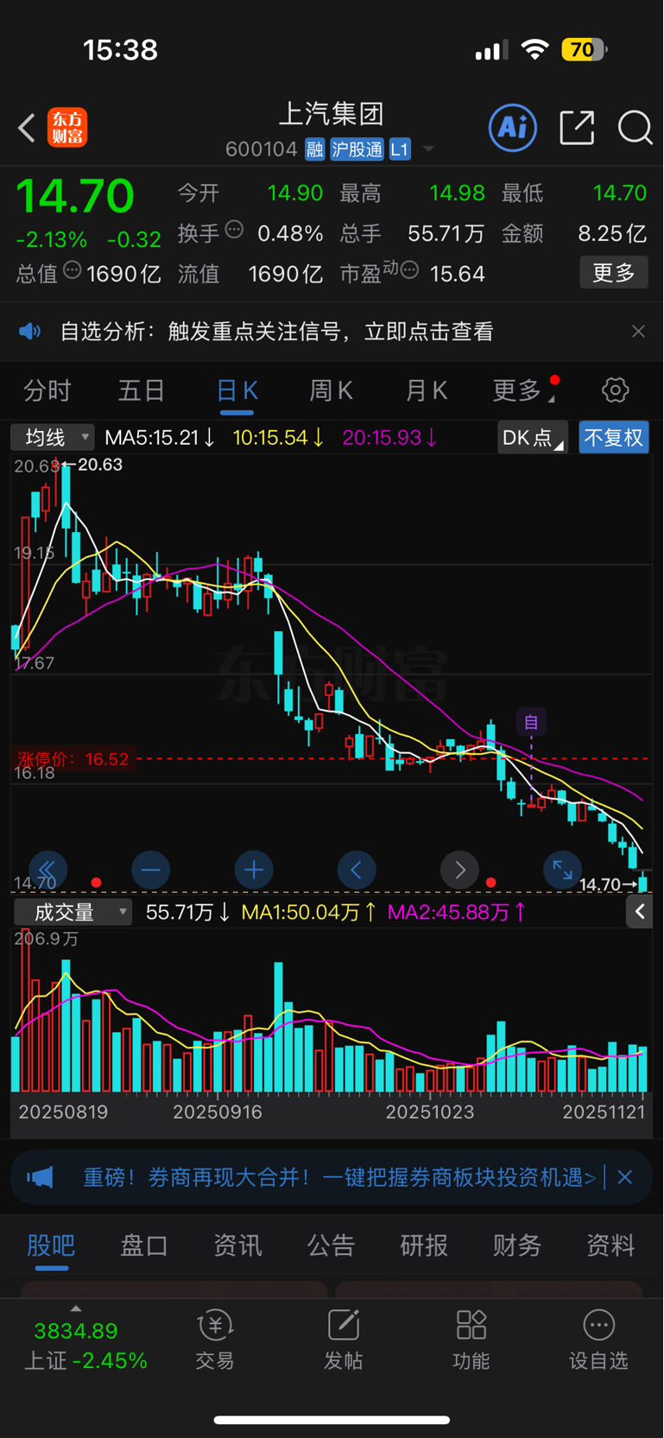Switch to the 资料 tab

tap(610, 1245)
